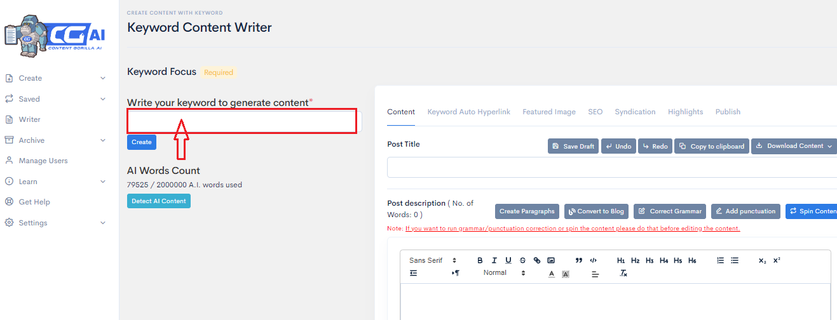Click the Redo button
This screenshot has height=320, width=837.
click(655, 146)
